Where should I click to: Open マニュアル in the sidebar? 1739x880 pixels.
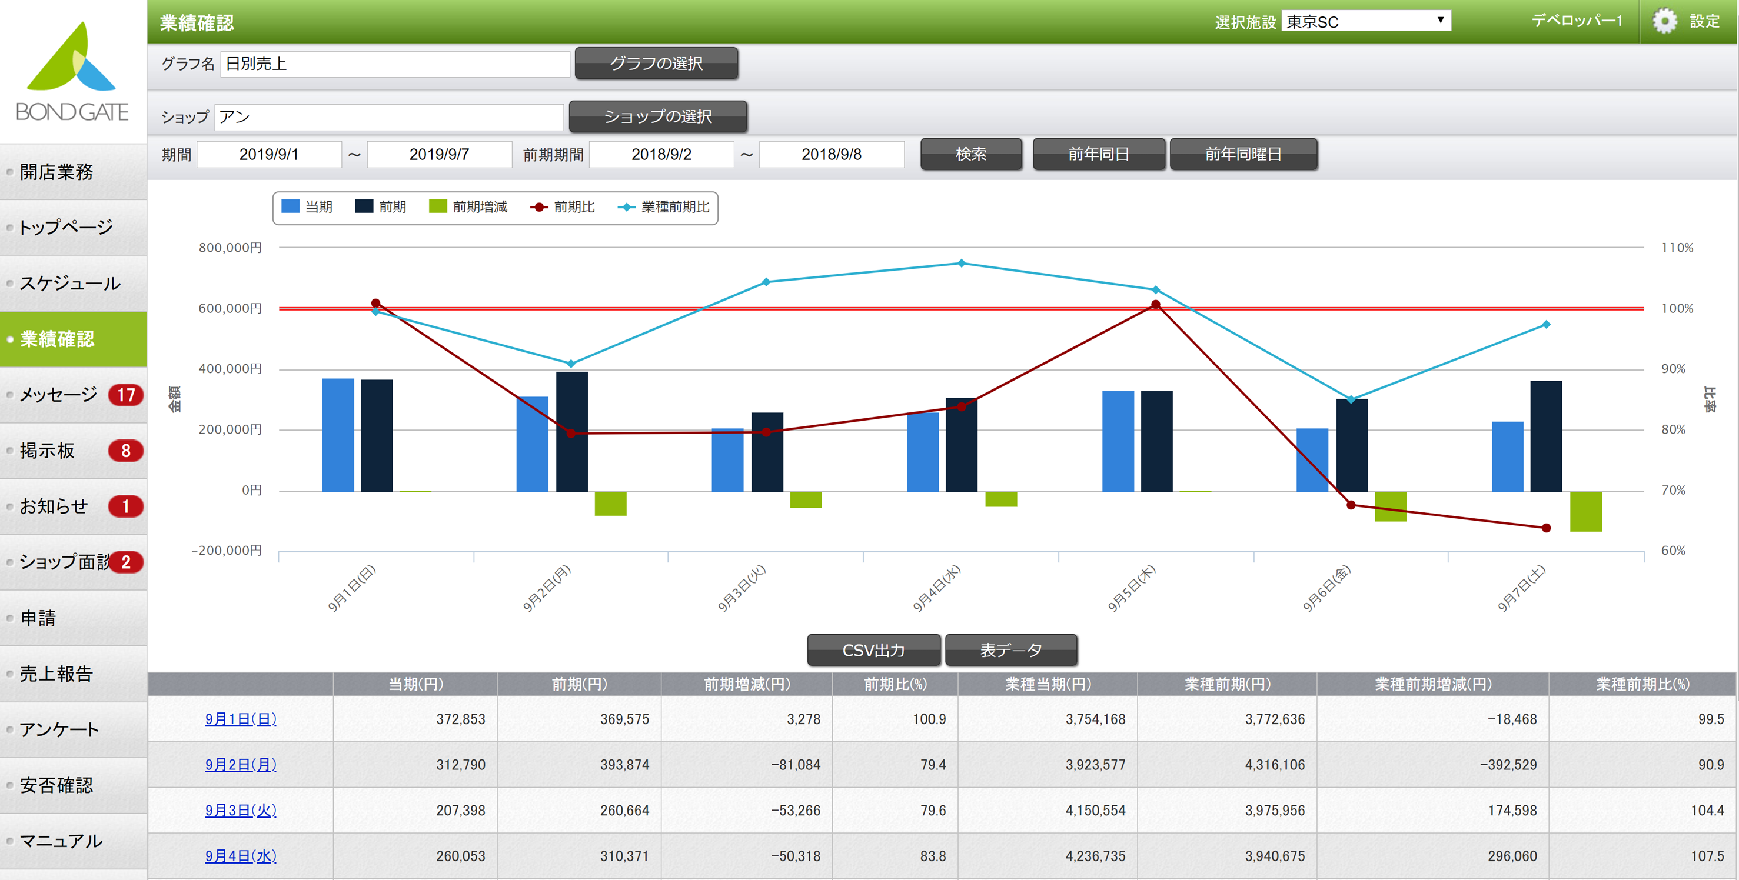click(73, 841)
